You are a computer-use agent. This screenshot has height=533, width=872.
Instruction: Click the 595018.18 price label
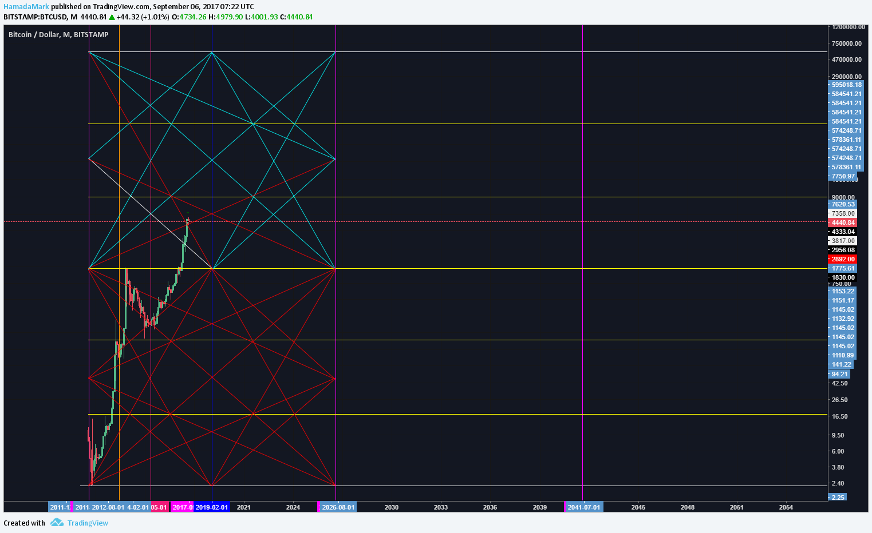pos(846,85)
